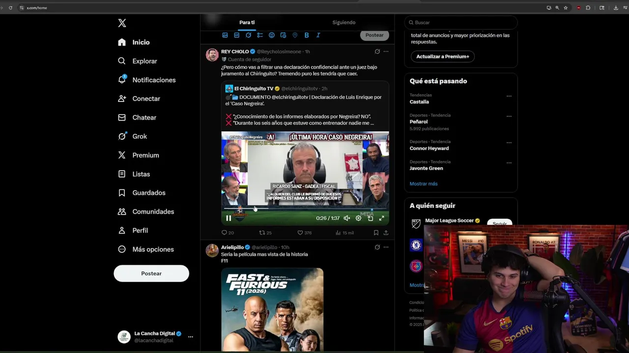Open more options for Javonte Green trend
This screenshot has width=629, height=353.
pyautogui.click(x=509, y=163)
